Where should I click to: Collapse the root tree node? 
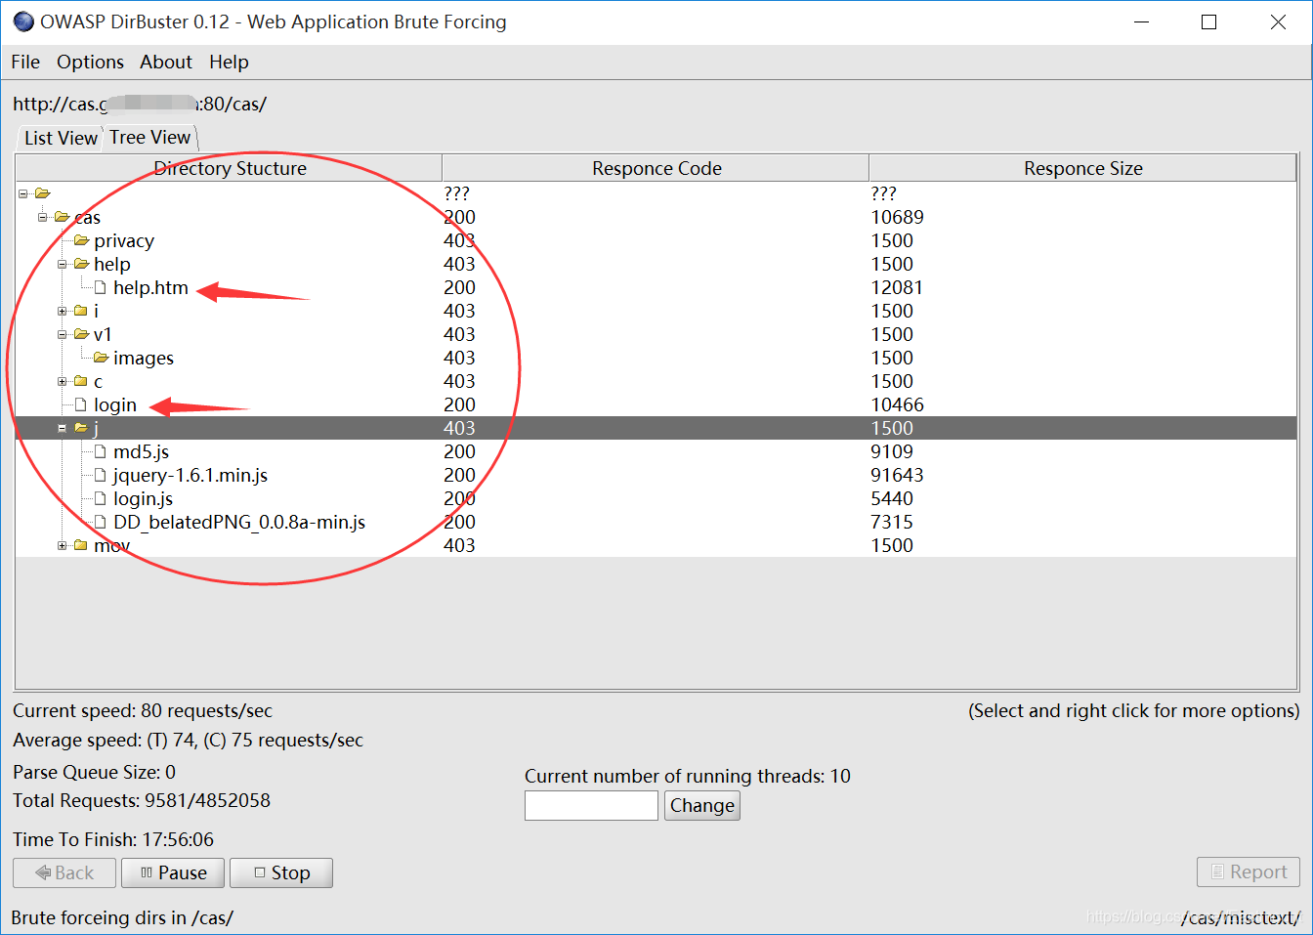click(x=23, y=193)
